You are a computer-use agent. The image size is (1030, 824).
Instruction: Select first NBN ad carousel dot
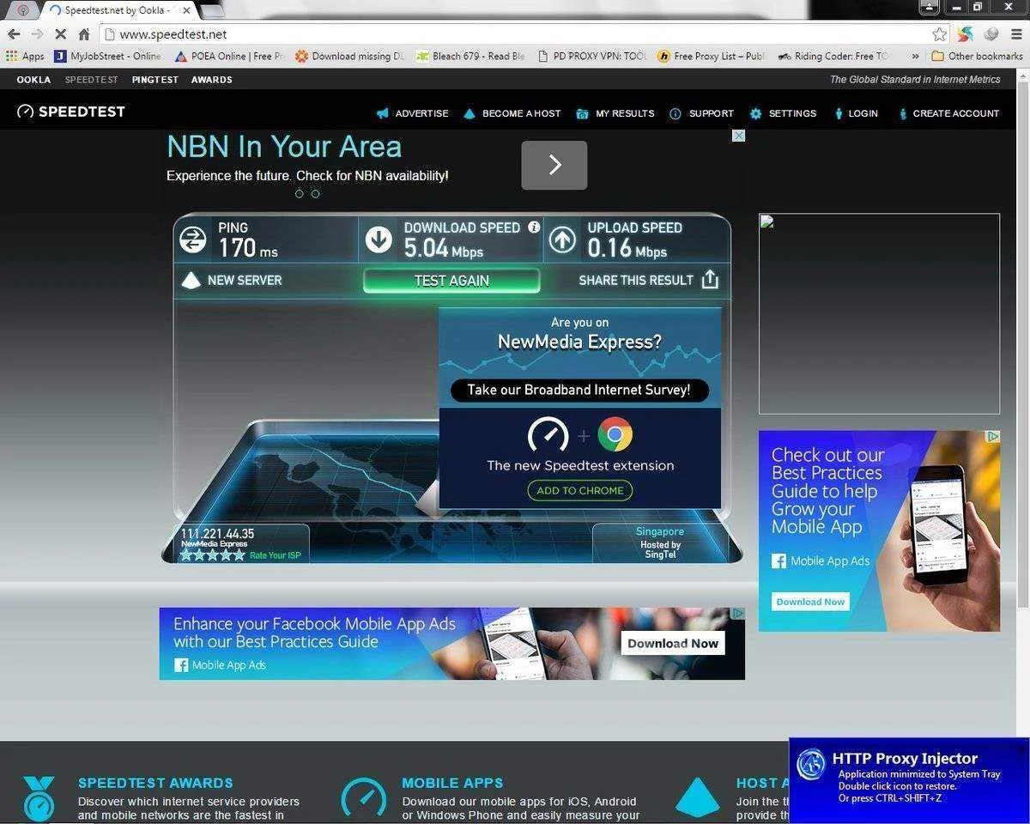(299, 194)
